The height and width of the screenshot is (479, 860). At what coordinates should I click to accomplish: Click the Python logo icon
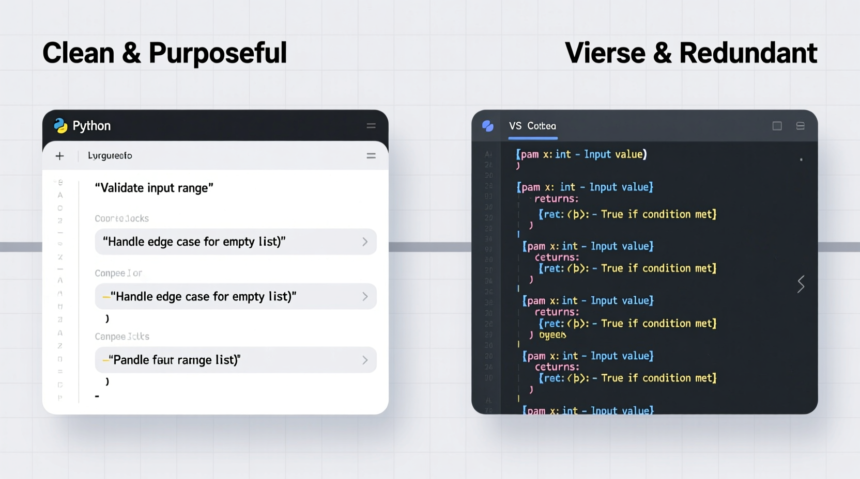pos(60,126)
